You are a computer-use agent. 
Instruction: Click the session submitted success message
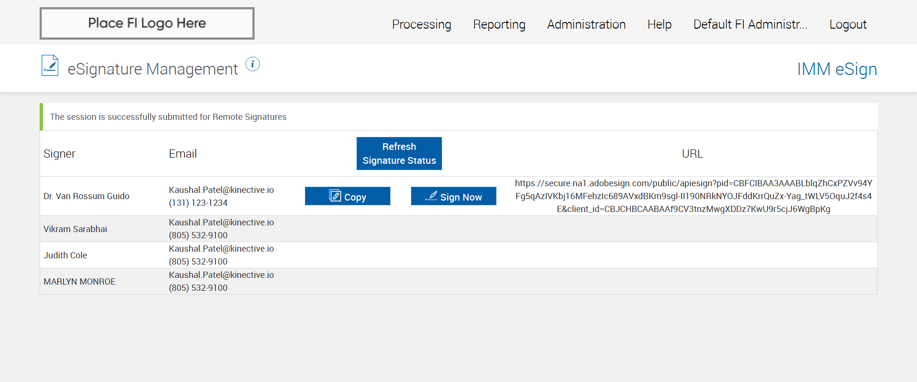168,117
